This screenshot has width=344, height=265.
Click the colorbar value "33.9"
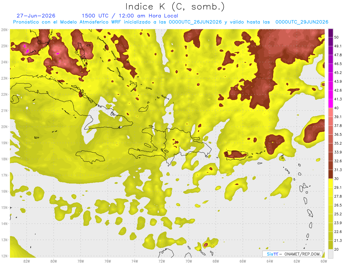tap(338, 152)
